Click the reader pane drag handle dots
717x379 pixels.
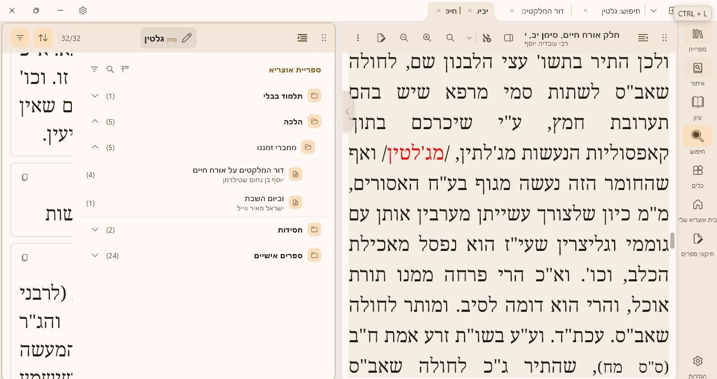(665, 38)
